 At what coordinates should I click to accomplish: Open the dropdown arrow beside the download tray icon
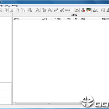click(99, 10)
